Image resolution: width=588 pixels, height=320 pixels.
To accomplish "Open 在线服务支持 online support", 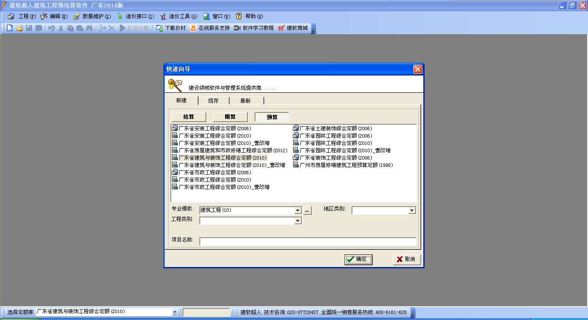I will pyautogui.click(x=210, y=28).
